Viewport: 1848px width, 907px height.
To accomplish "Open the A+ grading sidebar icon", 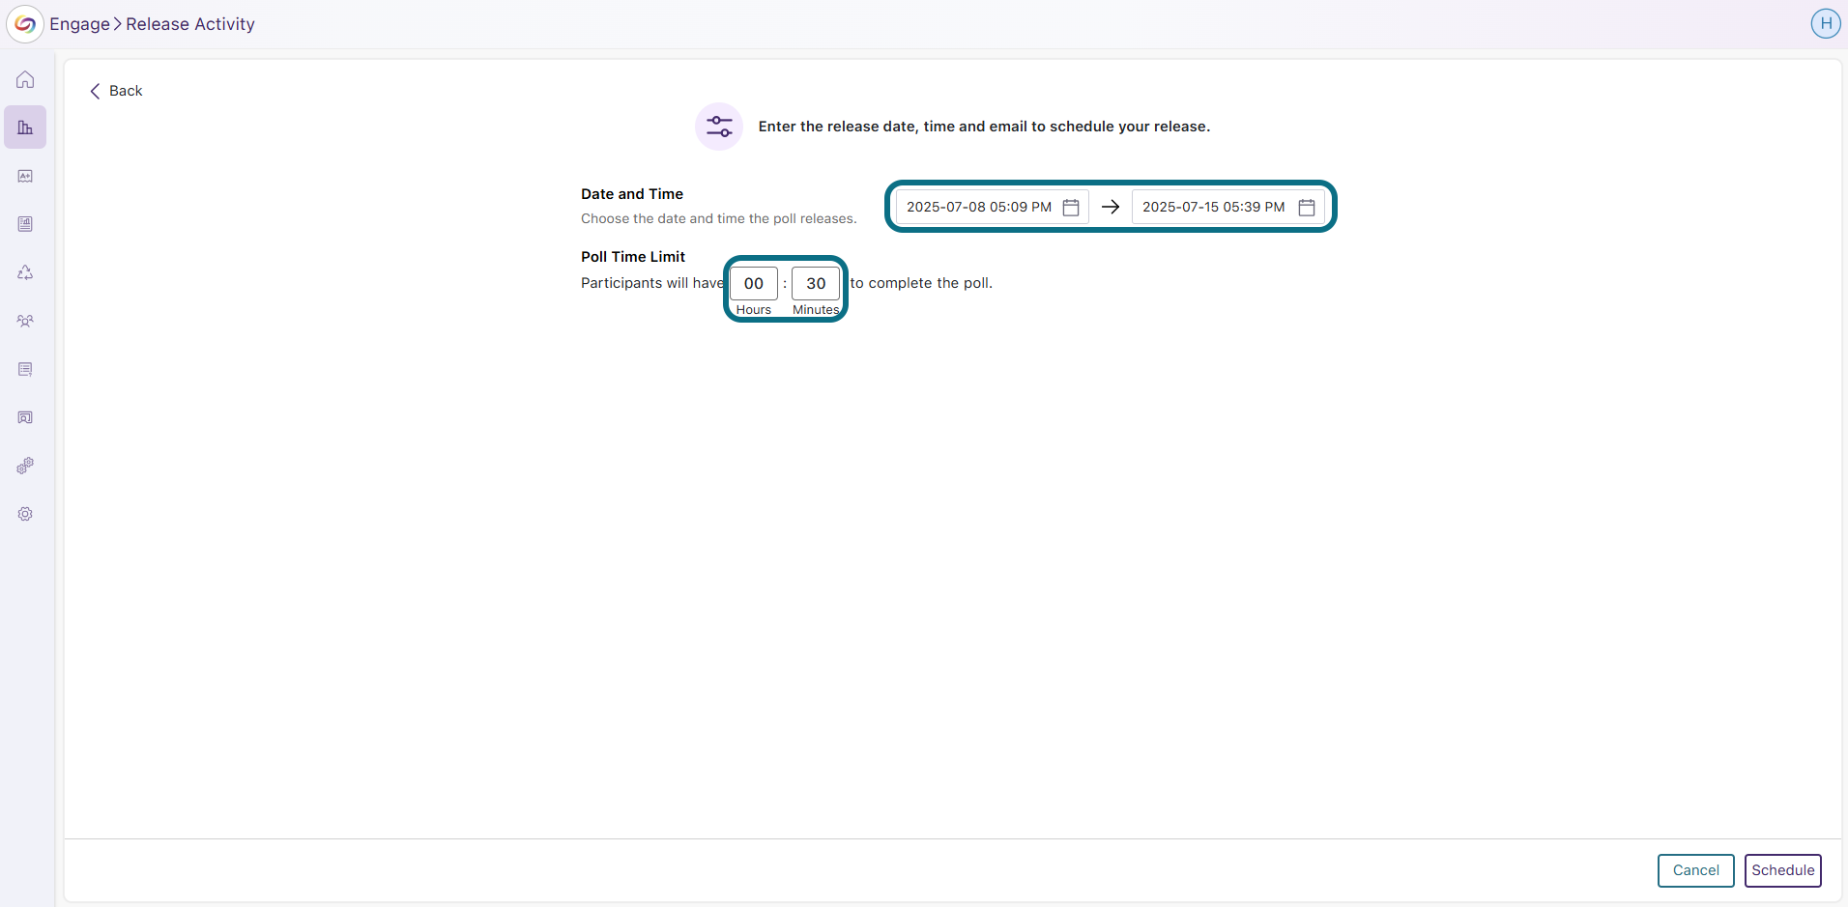I will tap(25, 176).
